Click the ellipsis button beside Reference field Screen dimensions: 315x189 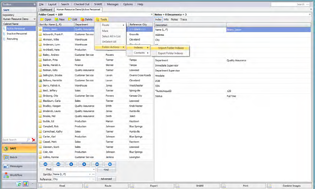[x=93, y=179]
